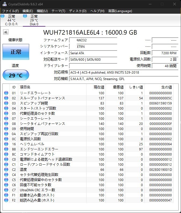181x213 pixels.
Task: Open the テーマ(T) menu
Action: pos(58,11)
